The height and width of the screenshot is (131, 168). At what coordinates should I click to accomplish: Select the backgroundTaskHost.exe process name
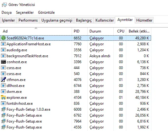pyautogui.click(x=27, y=56)
